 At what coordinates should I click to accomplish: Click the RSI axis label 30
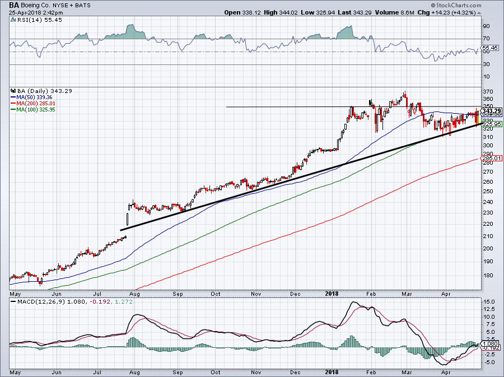click(486, 64)
